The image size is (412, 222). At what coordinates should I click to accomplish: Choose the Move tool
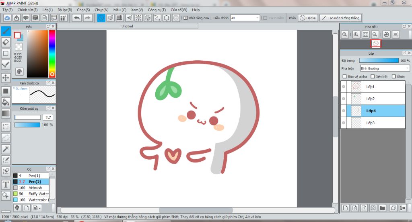[x=6, y=78]
